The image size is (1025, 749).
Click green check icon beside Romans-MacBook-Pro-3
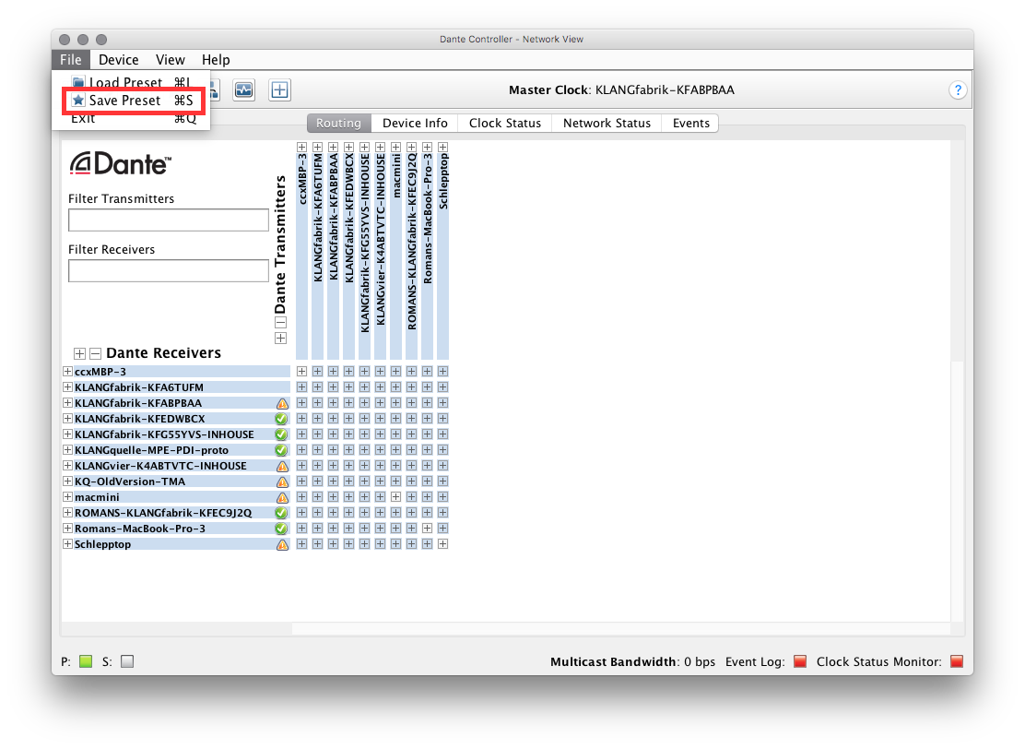coord(281,529)
